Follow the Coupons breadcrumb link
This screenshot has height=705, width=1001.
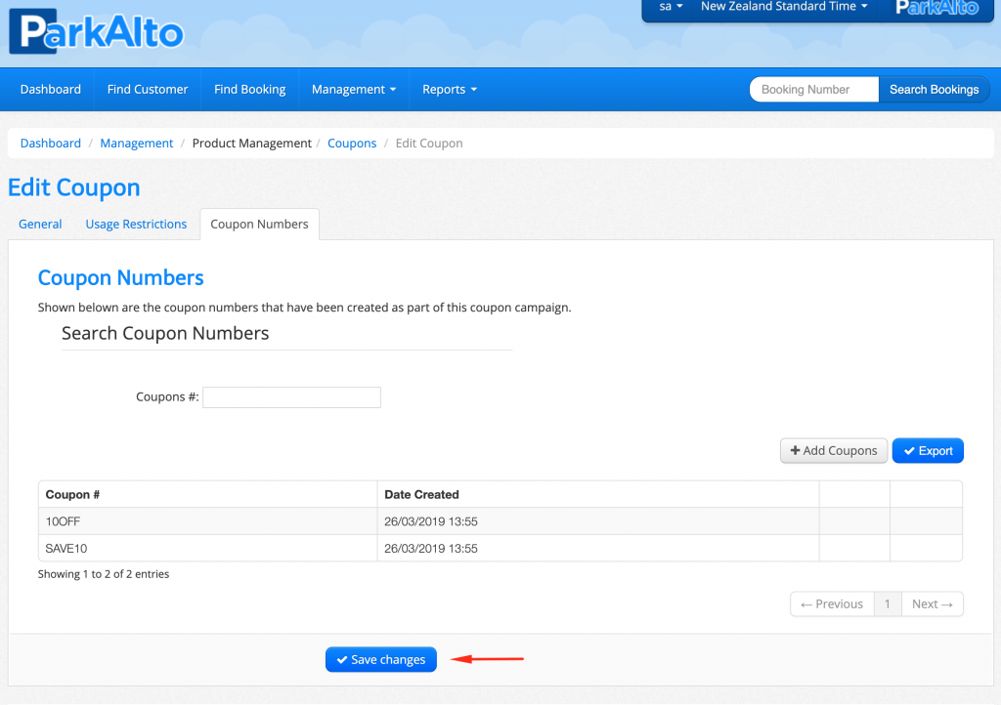tap(352, 143)
